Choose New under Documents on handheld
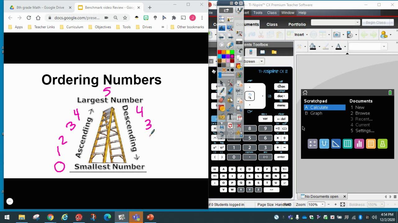Screen dimensions: 398x223 click(358, 107)
